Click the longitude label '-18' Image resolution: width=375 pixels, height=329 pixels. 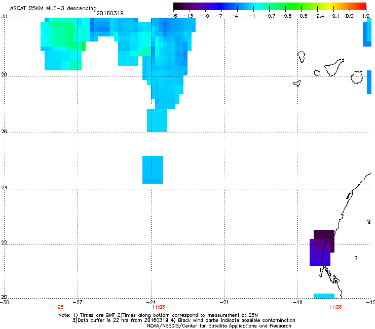tap(298, 302)
